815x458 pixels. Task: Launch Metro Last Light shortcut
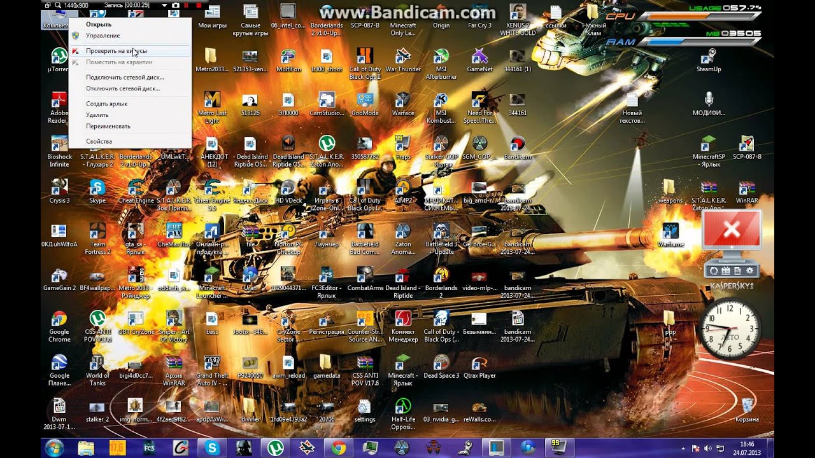(212, 107)
